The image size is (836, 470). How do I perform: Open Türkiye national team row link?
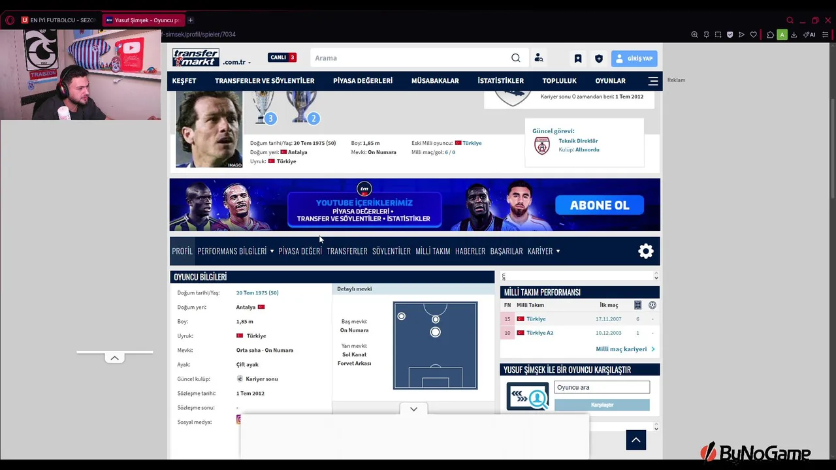click(536, 319)
